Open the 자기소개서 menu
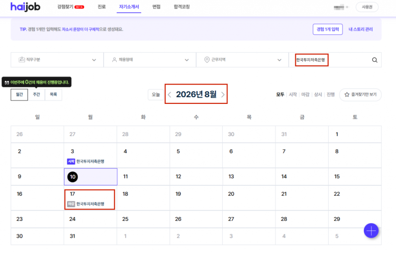396x253 pixels. [129, 7]
